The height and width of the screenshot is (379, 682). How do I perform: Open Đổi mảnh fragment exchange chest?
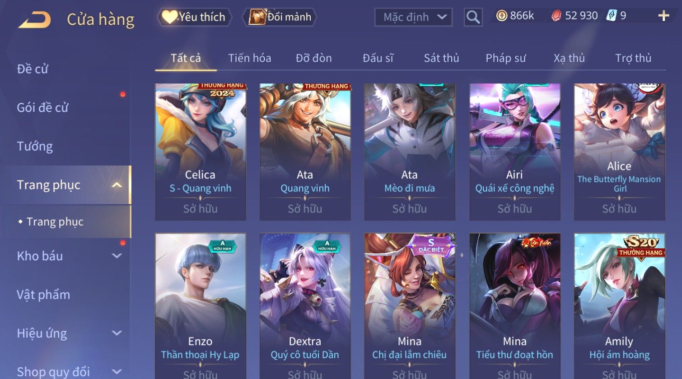click(x=280, y=17)
